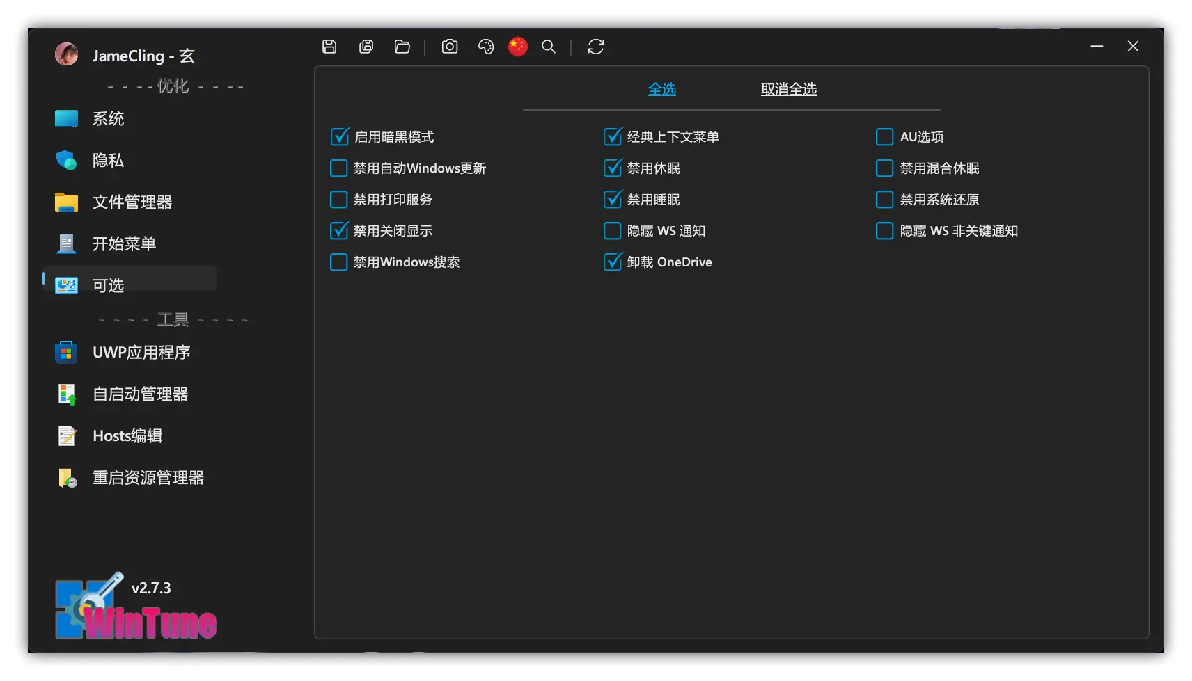Image resolution: width=1192 pixels, height=681 pixels.
Task: Enable 禁用打印服务 checkbox
Action: pyautogui.click(x=338, y=199)
